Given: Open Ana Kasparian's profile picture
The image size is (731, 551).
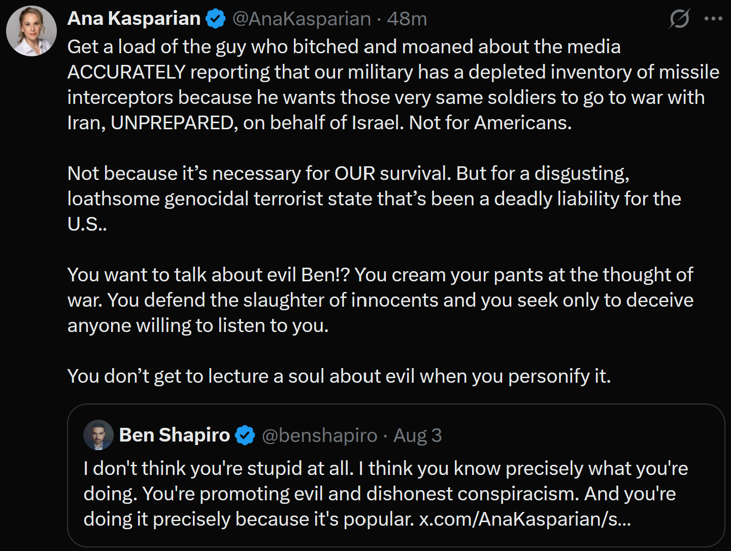Looking at the screenshot, I should 31,31.
